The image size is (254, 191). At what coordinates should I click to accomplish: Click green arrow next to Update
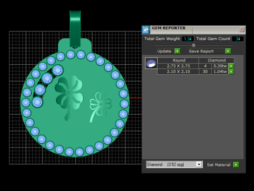click(x=177, y=51)
